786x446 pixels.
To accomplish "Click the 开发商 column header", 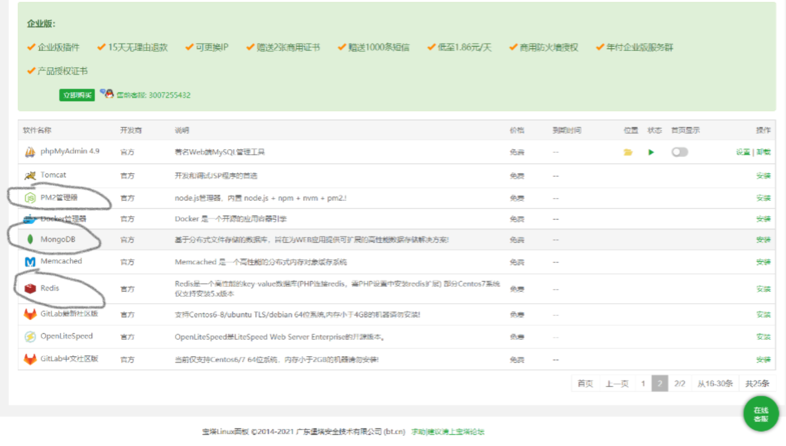I will pyautogui.click(x=131, y=130).
